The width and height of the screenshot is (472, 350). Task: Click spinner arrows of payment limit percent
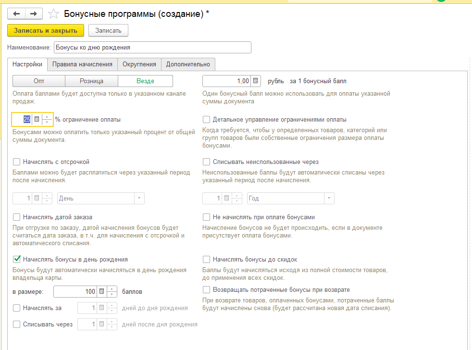[x=47, y=119]
